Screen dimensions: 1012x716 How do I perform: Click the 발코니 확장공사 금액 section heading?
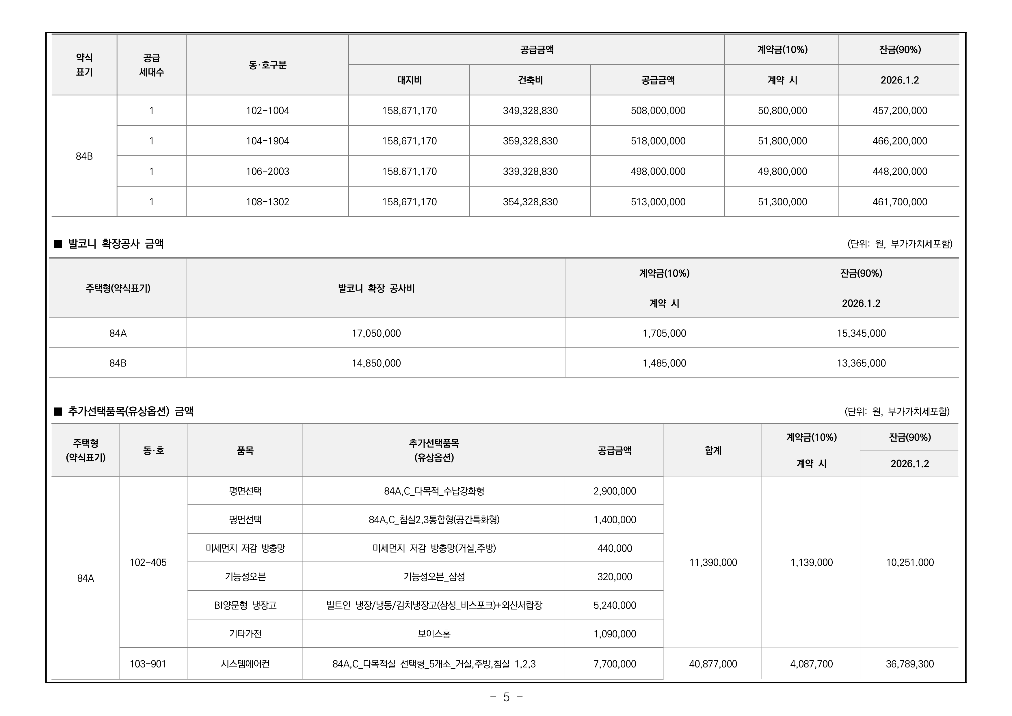[x=116, y=244]
